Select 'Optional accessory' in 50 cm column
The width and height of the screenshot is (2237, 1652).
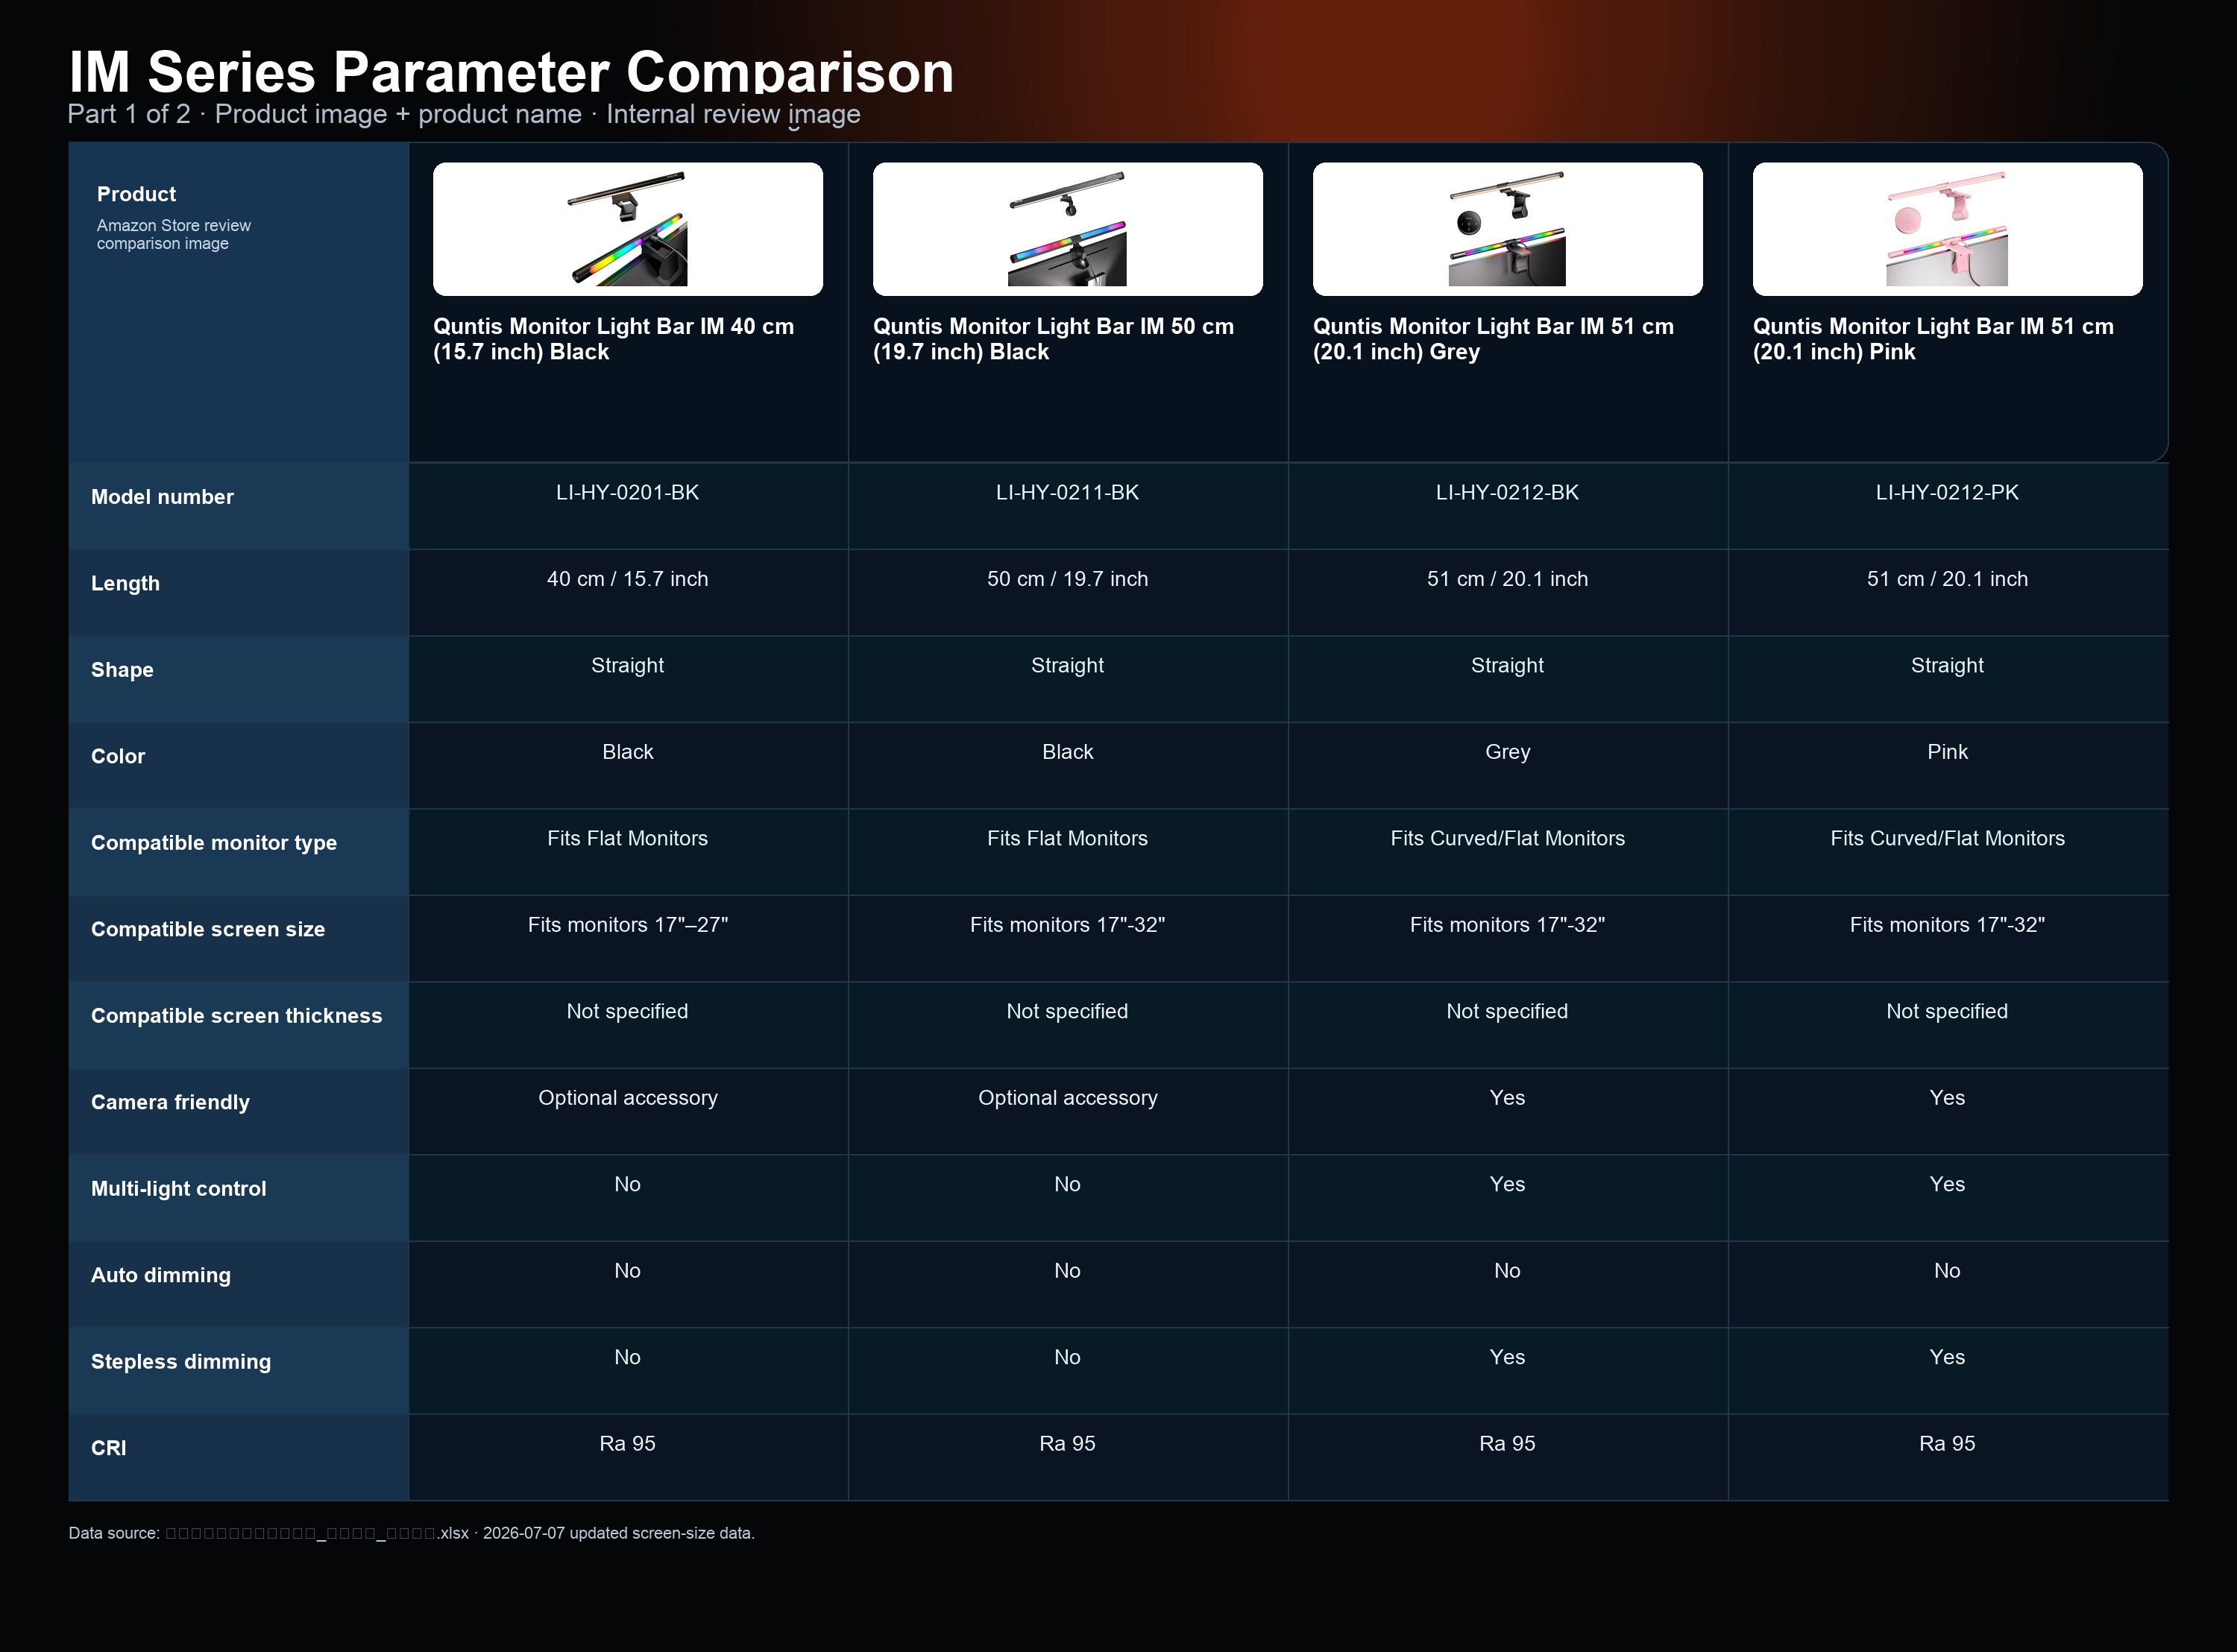1067,1098
